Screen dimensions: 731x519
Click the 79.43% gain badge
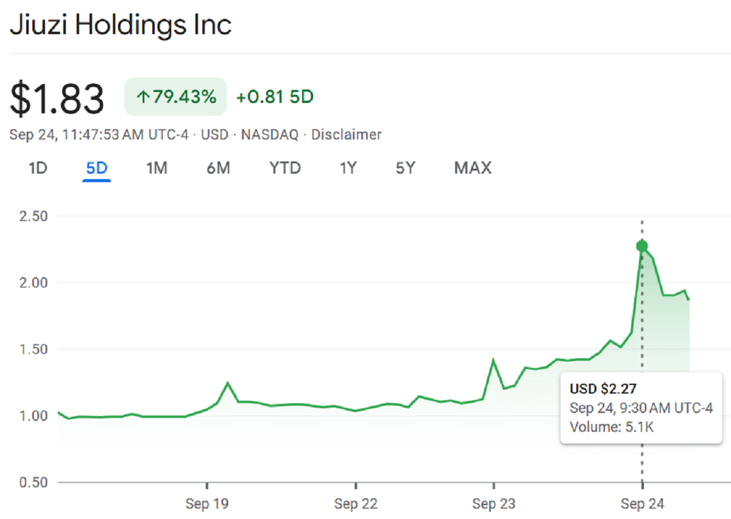click(x=175, y=97)
